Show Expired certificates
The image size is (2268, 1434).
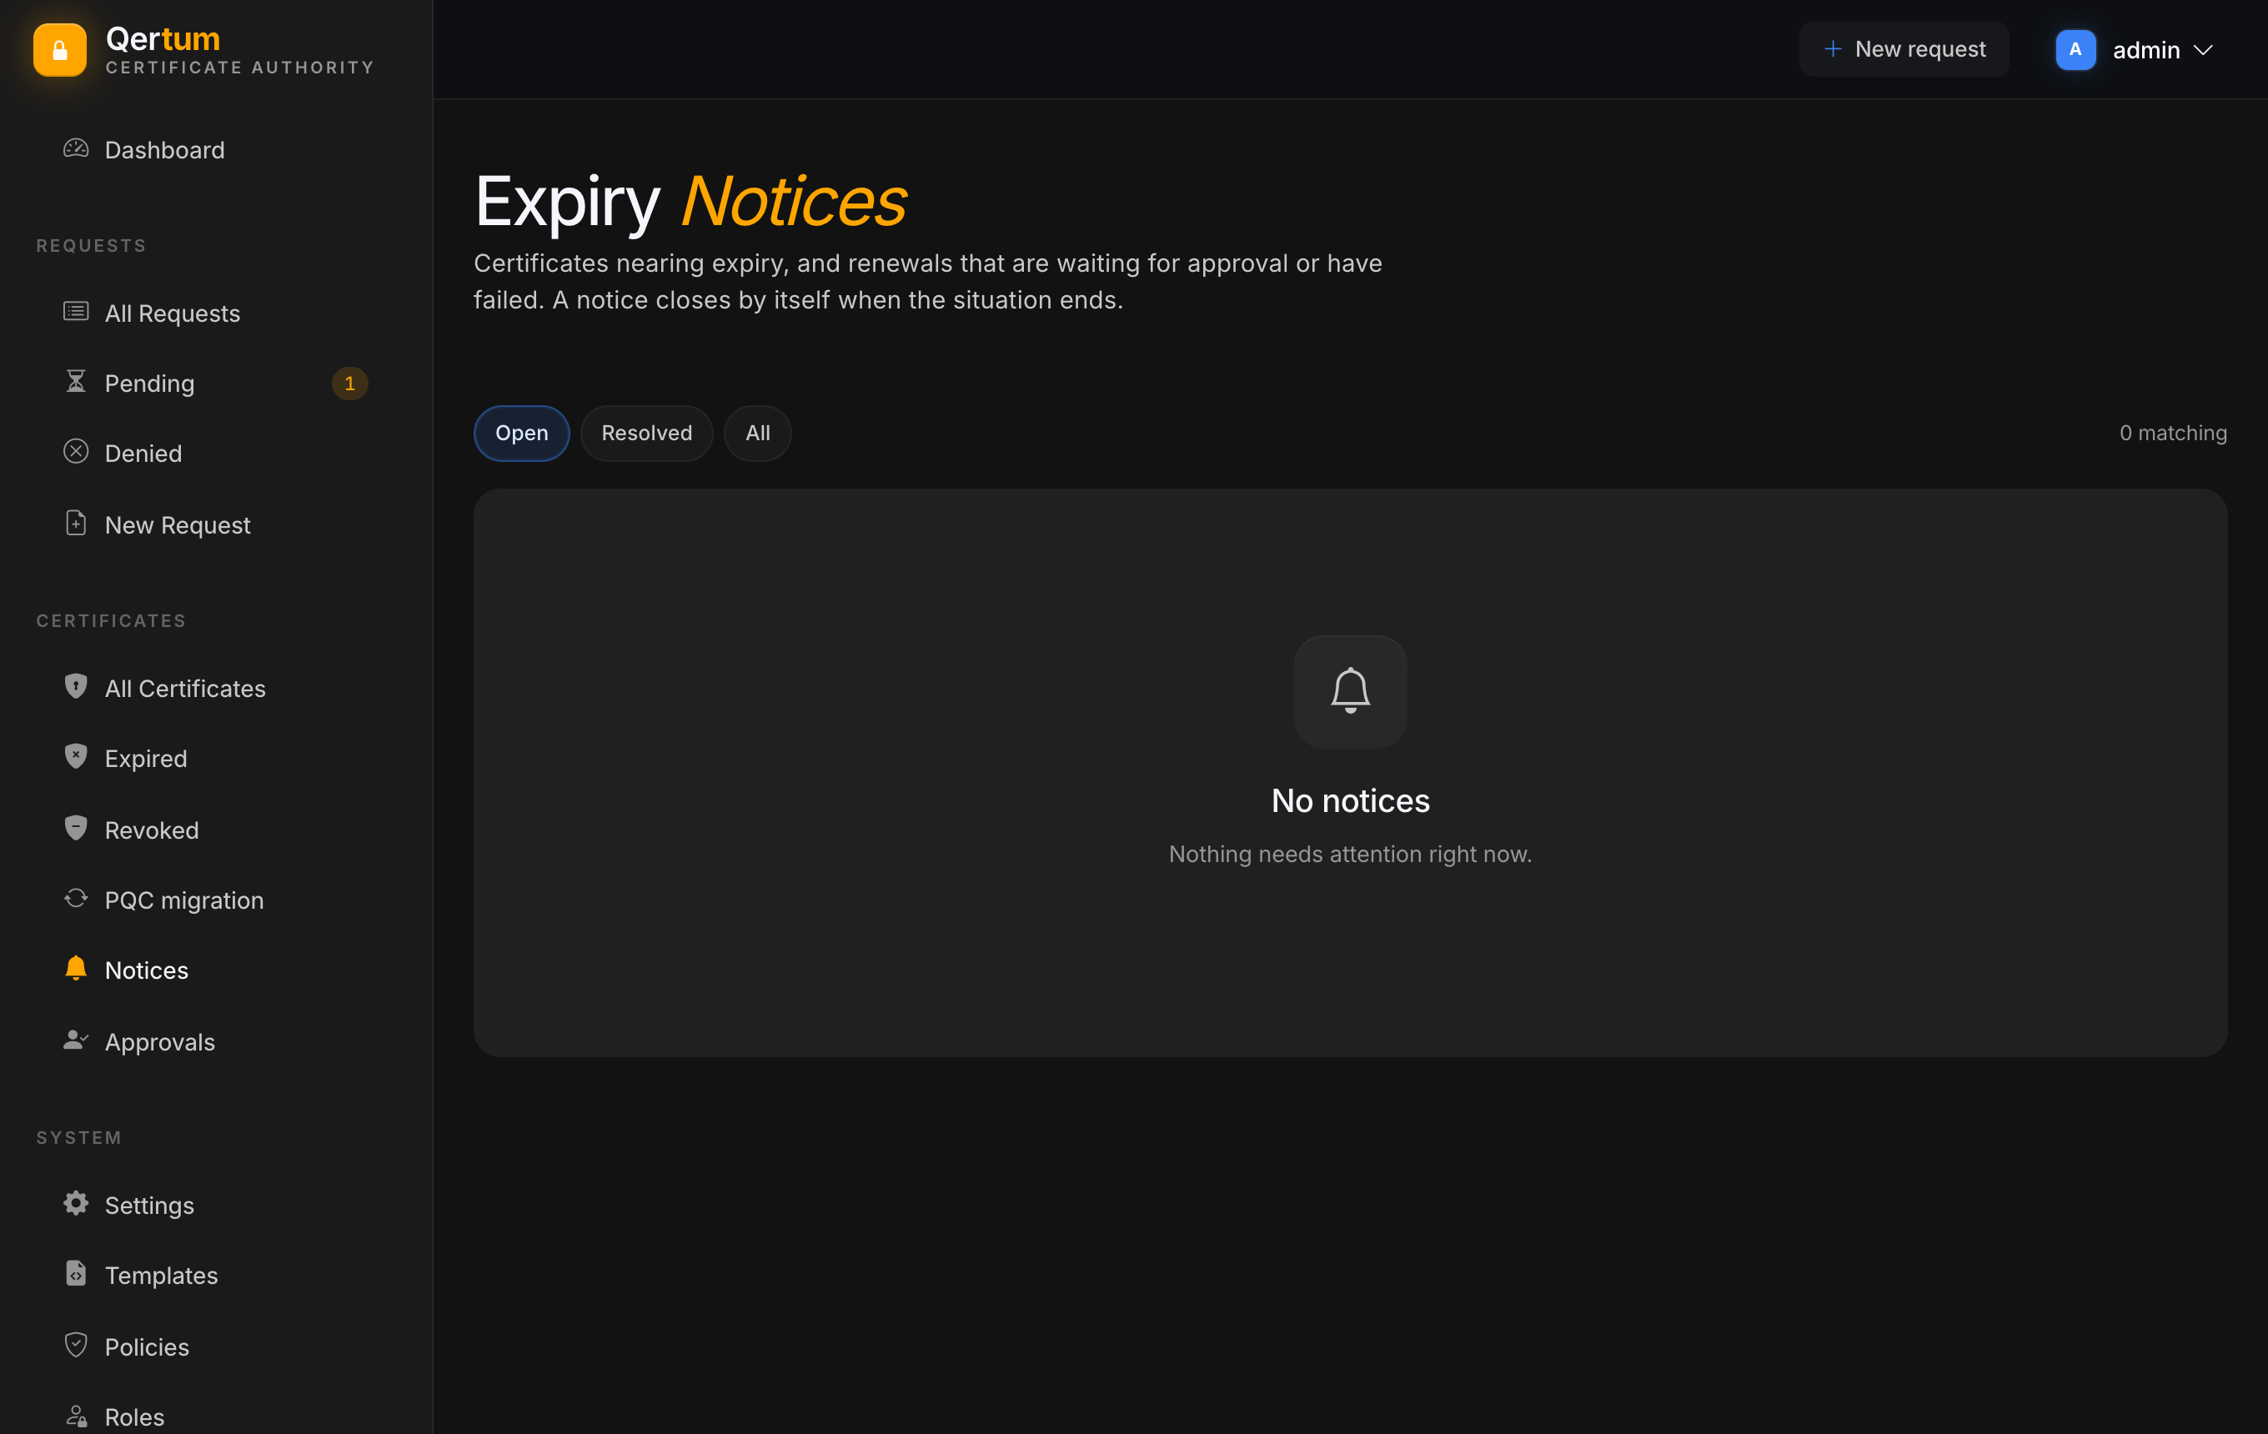216,759
